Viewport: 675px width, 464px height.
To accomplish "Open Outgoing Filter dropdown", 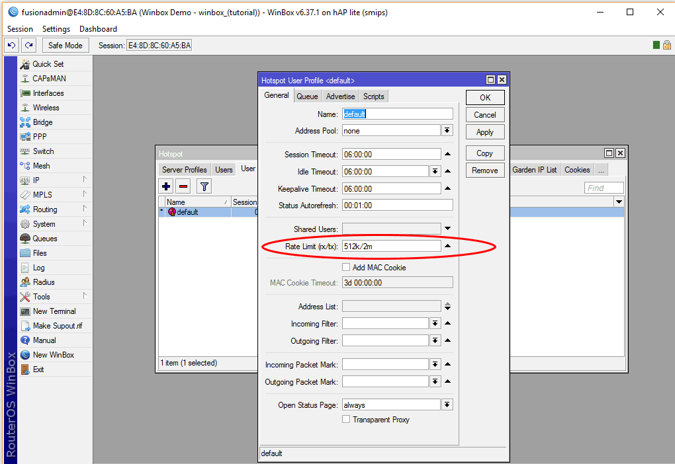I will click(435, 340).
